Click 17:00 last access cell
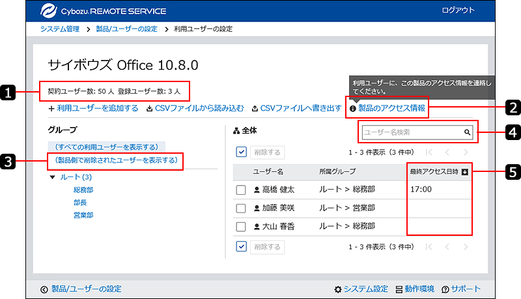Viewport: 521px width, 299px height. [x=421, y=190]
